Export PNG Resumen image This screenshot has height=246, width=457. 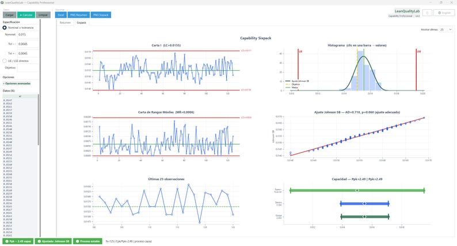(x=79, y=15)
